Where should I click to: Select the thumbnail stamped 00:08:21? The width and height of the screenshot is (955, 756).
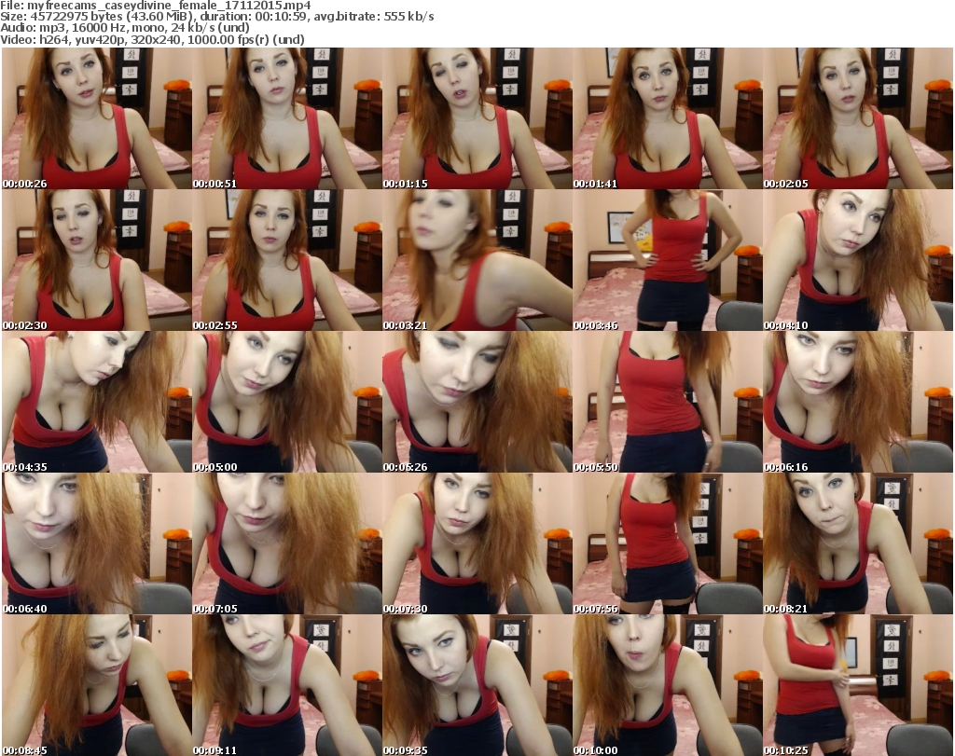point(858,543)
